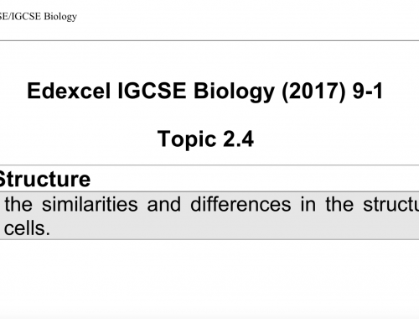Click the number "2.4" in the subtitle

[x=238, y=139]
